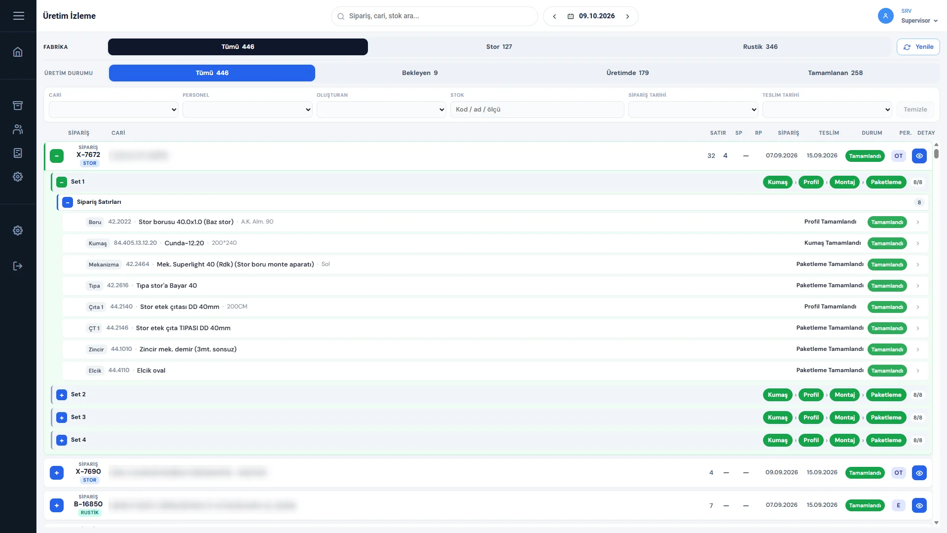Click the Temizle button
Screen dimensions: 947x533
pos(915,110)
